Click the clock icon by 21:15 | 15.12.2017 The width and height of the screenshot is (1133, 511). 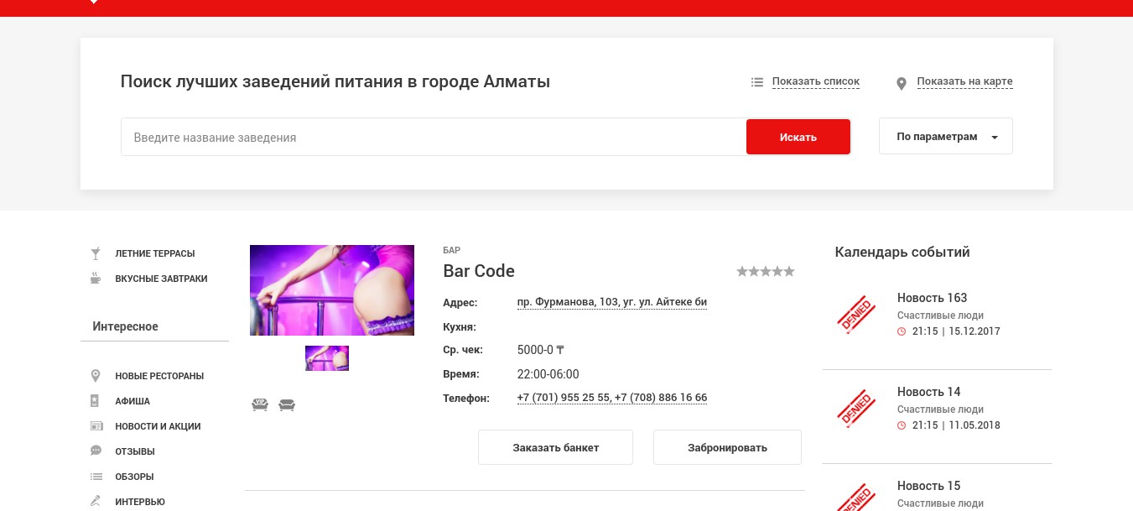[x=902, y=331]
